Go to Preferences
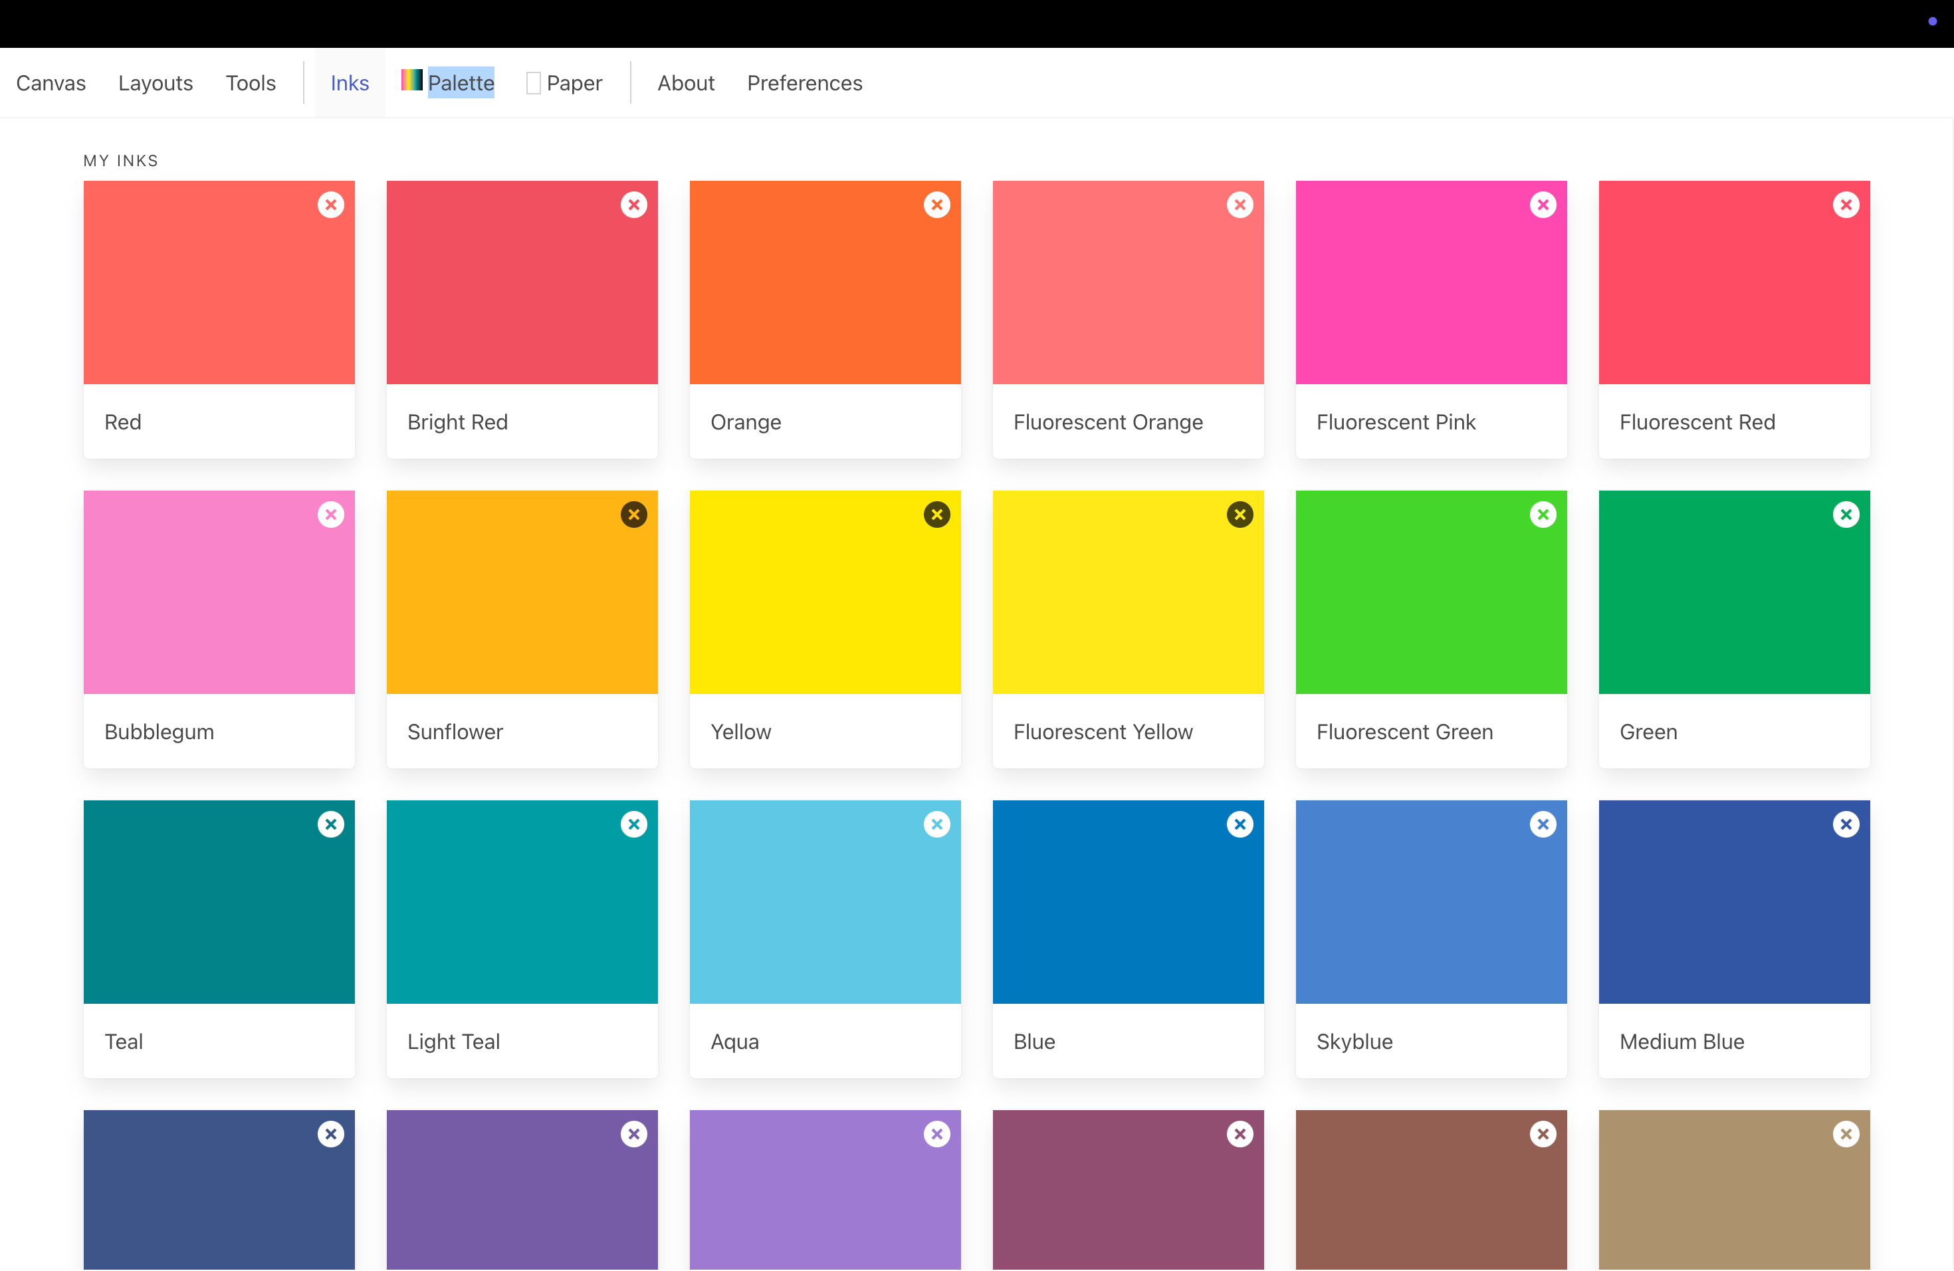1954x1271 pixels. [804, 83]
